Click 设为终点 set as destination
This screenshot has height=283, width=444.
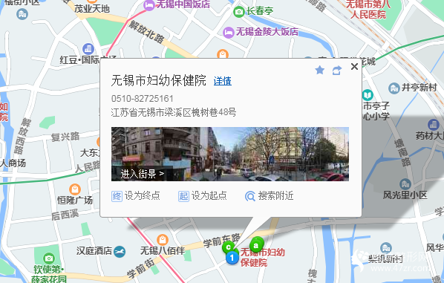coord(136,196)
